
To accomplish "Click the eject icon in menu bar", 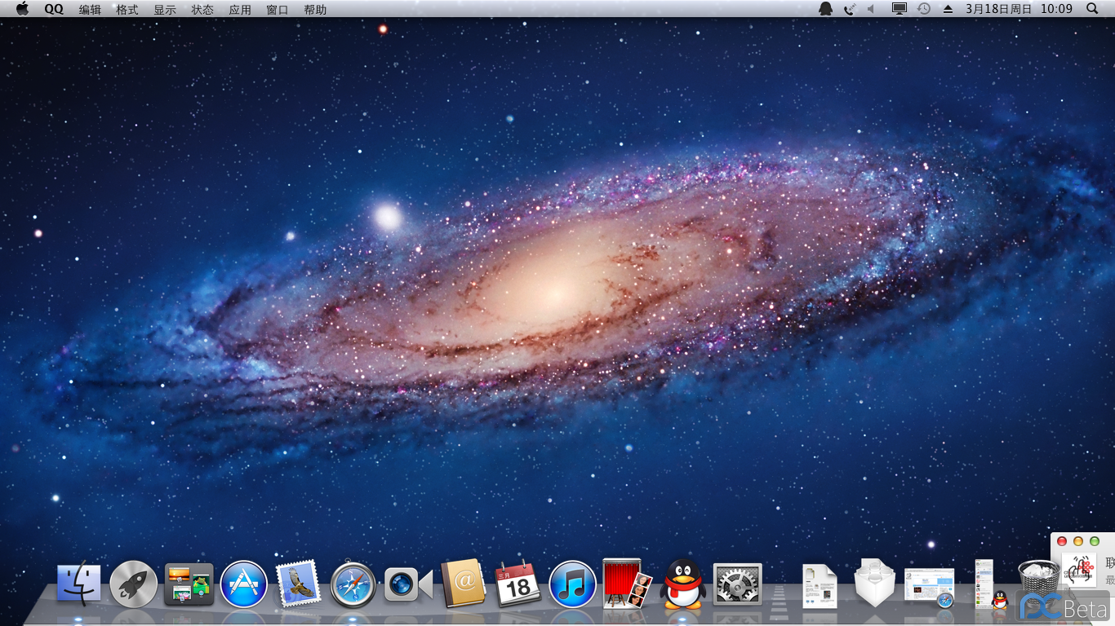I will pyautogui.click(x=948, y=9).
